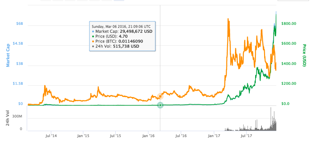Click the $800.00 price axis label

point(289,24)
